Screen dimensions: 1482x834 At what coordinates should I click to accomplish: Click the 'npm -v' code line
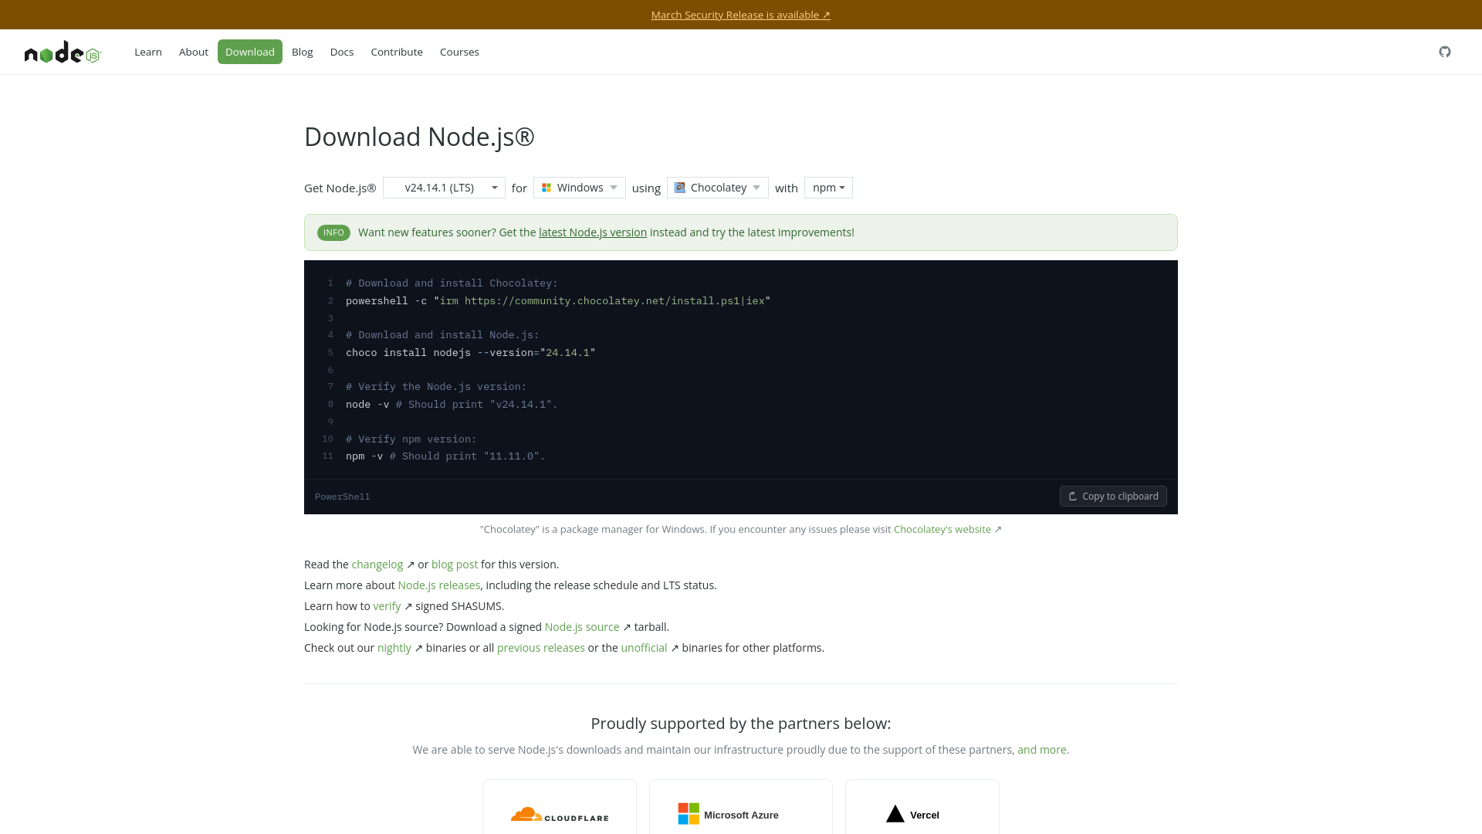click(x=445, y=456)
